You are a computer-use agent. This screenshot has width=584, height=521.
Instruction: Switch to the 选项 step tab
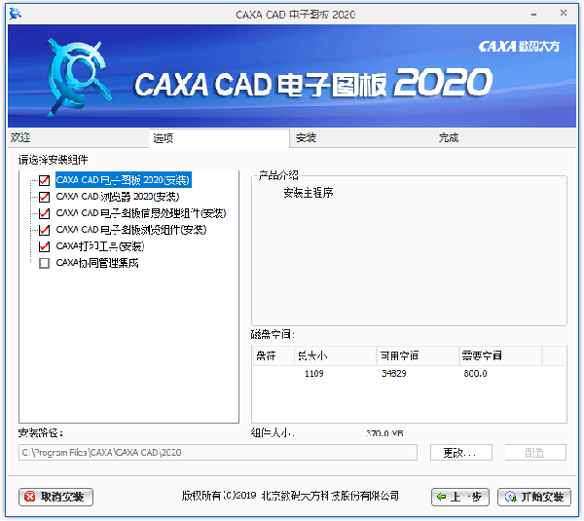pyautogui.click(x=219, y=138)
